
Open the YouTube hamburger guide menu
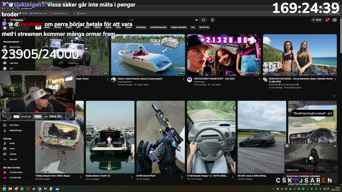coord(5,20)
